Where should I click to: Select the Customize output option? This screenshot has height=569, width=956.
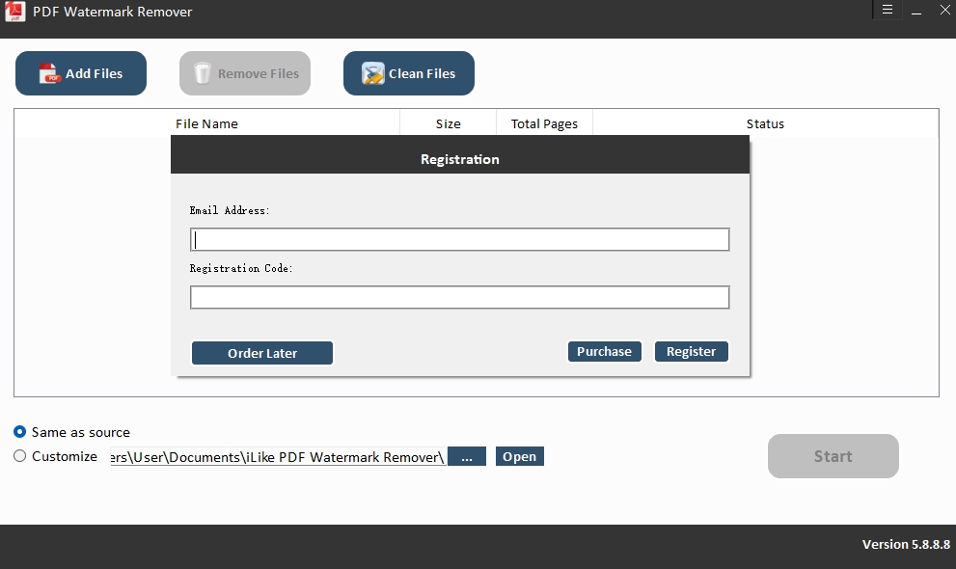(x=19, y=456)
